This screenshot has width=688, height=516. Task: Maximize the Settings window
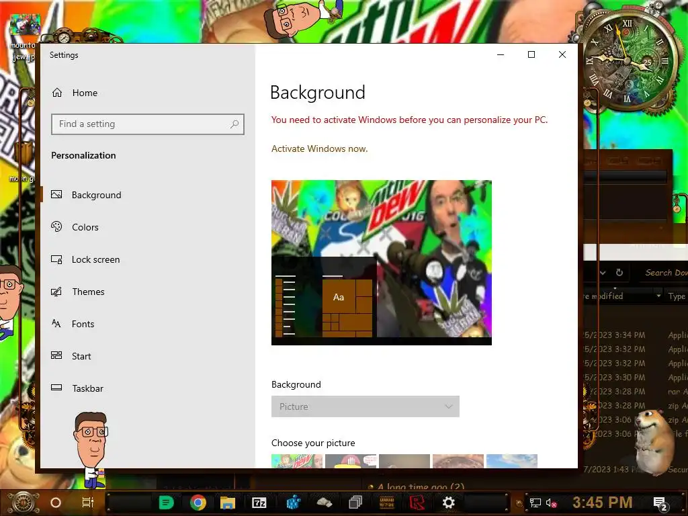[x=531, y=54]
